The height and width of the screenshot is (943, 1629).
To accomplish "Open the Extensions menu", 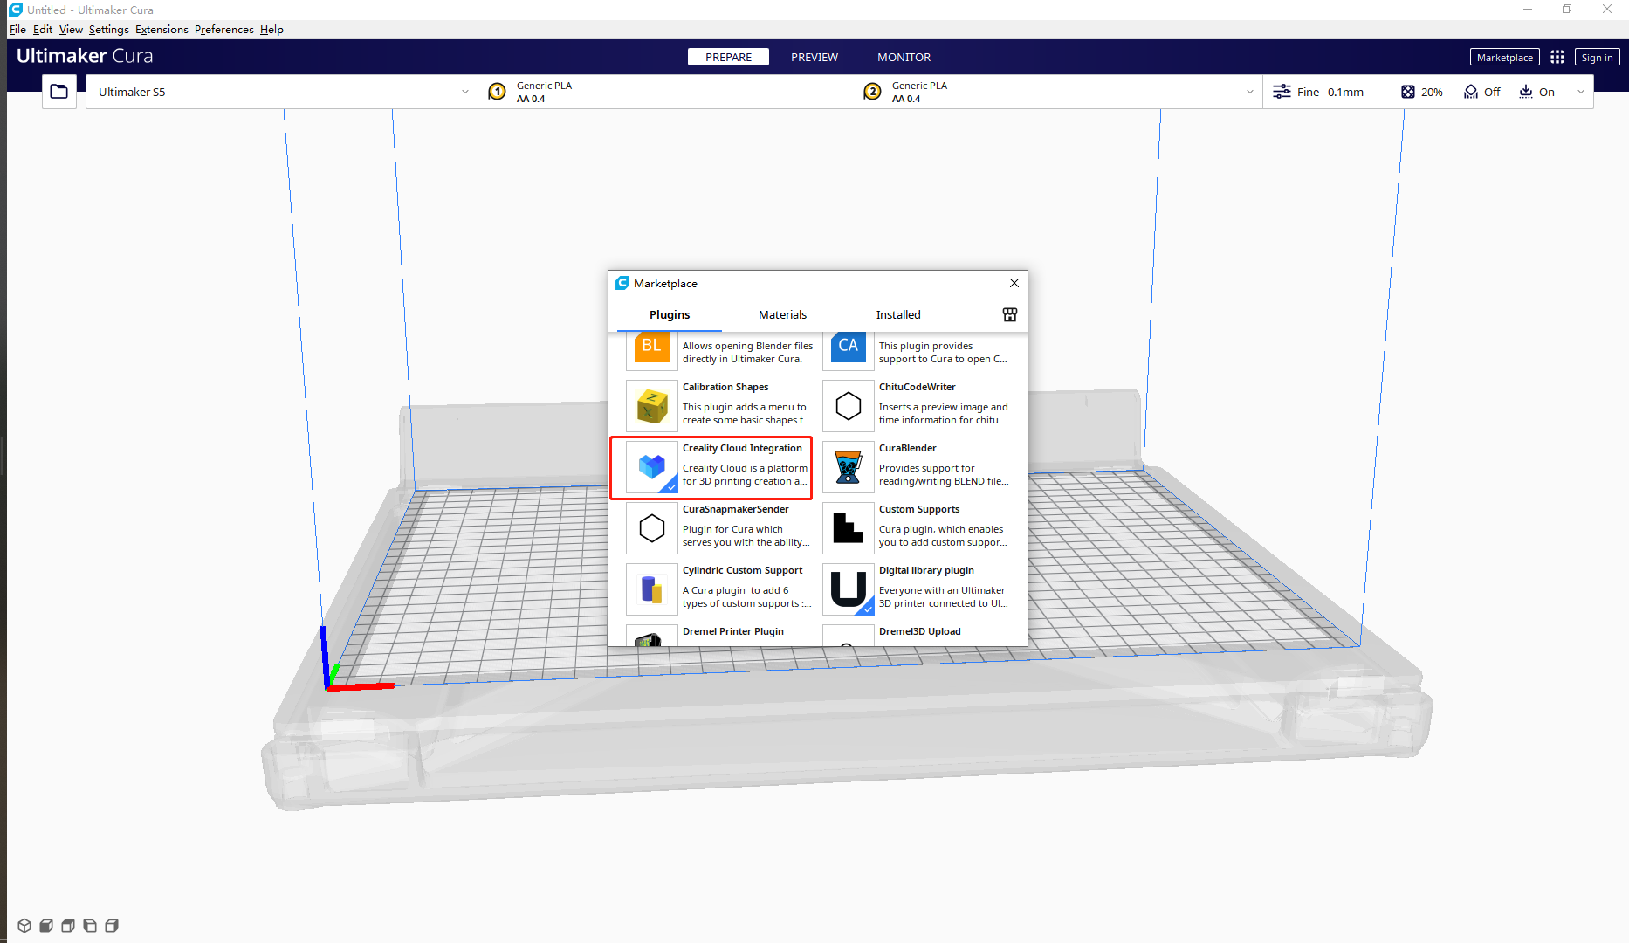I will (162, 30).
